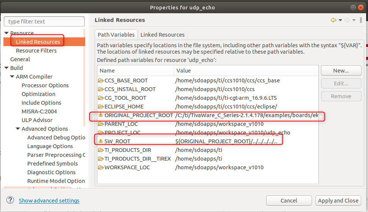Click the TI_PRODUCTS_DIR folder icon
The image size is (368, 212).
pos(101,150)
